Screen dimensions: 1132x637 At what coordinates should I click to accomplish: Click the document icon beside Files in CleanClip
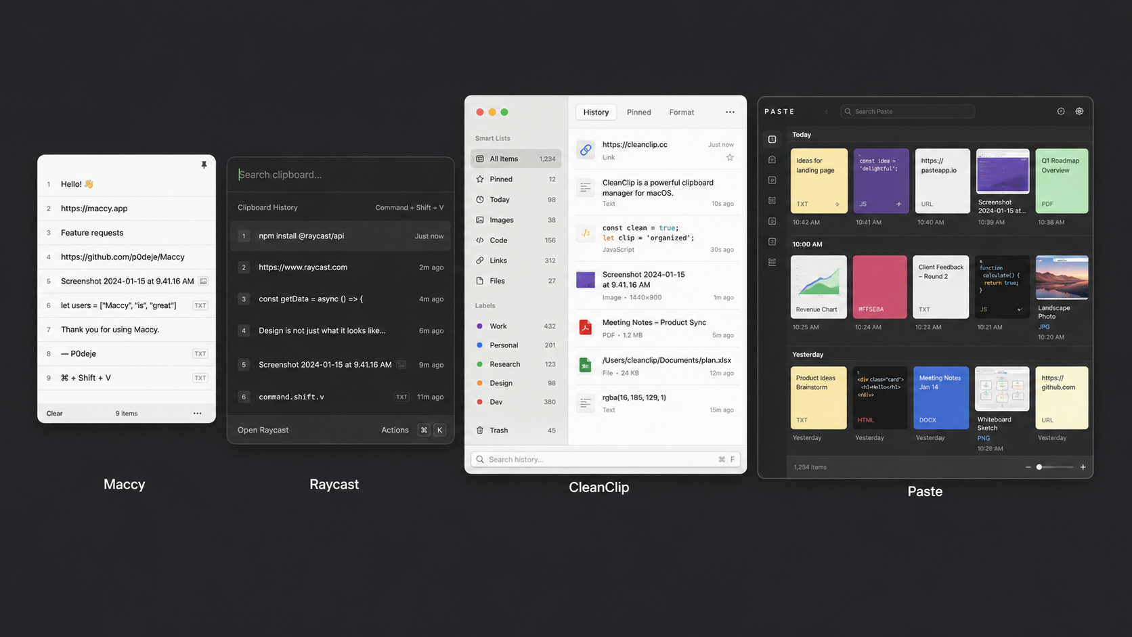[x=480, y=281]
